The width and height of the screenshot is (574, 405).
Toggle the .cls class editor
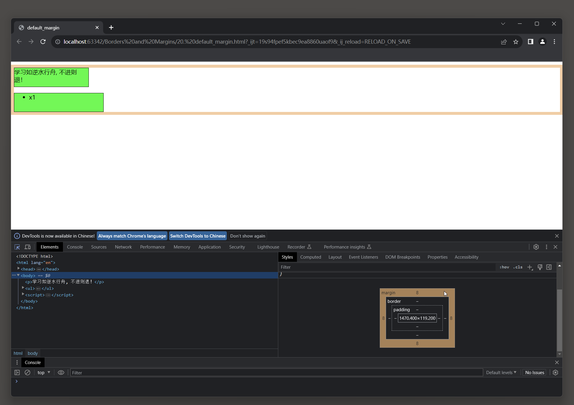pos(518,267)
